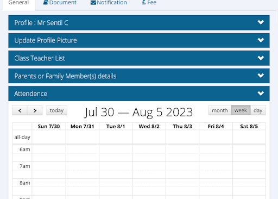This screenshot has height=199, width=278.
Task: Click the all-day cell under Wed 8/2
Action: pos(149,137)
